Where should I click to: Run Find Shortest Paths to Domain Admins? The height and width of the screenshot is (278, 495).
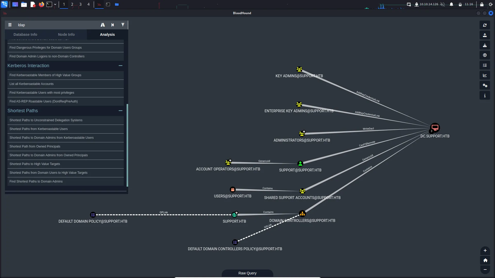65,181
